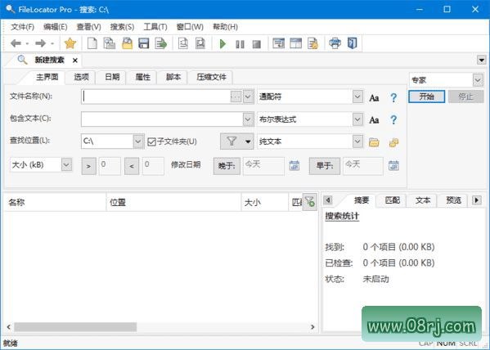Switch to the 压缩文件 tab

point(211,77)
